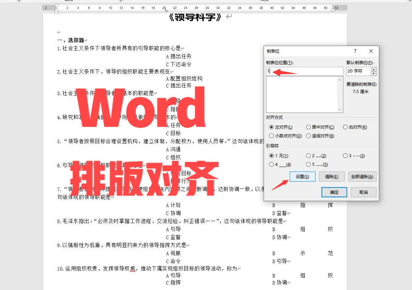Click question 8 text about 毛泽东
The height and width of the screenshot is (290, 412).
point(170,221)
